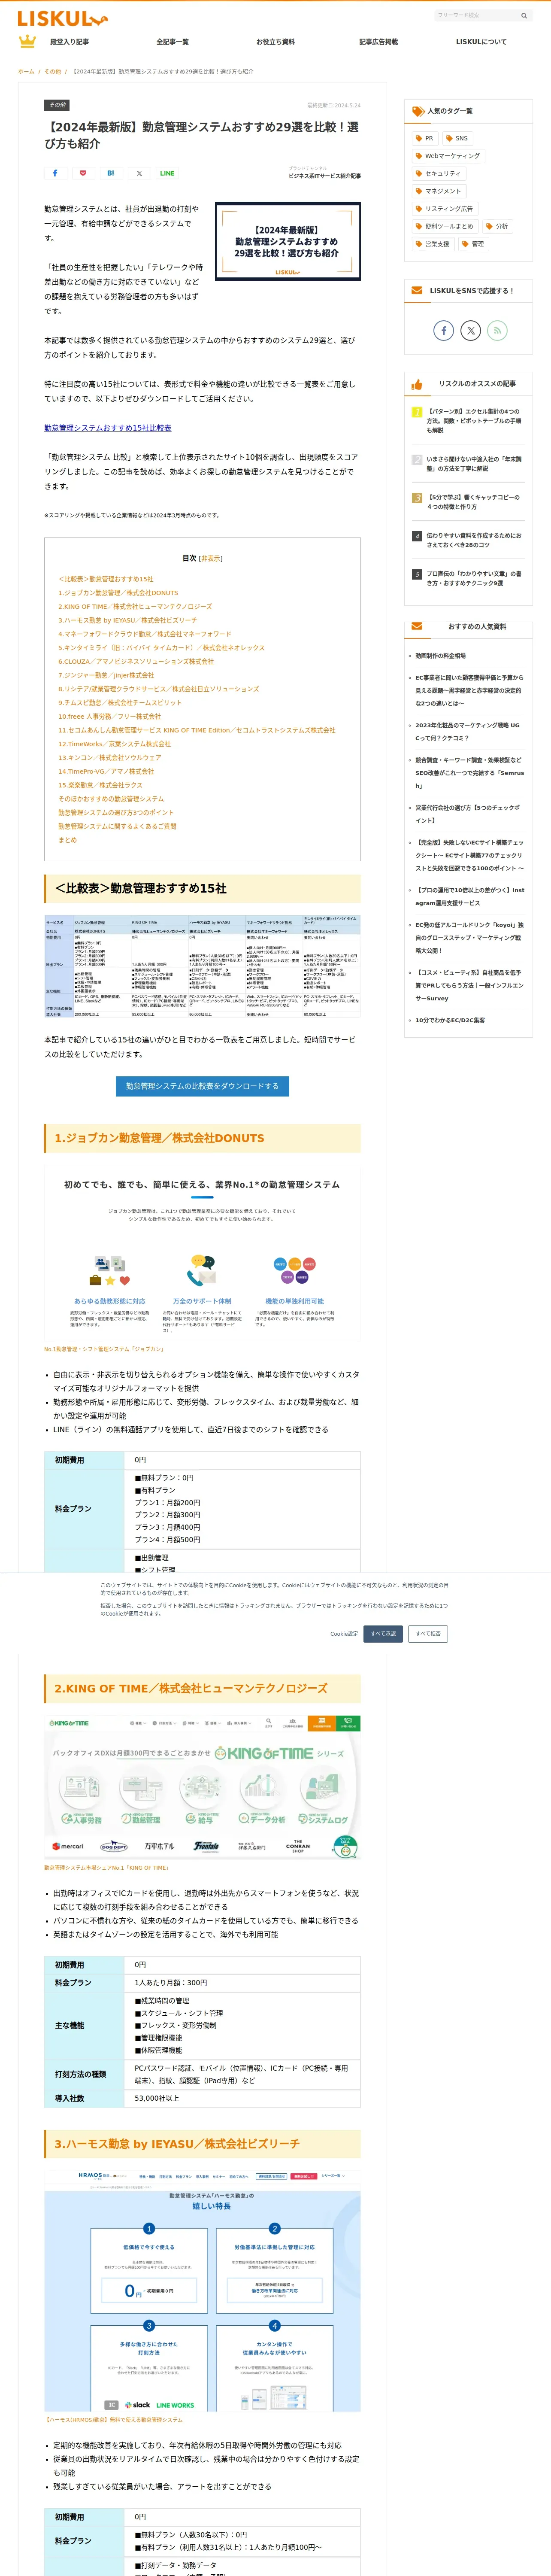Open the ハーモス勤怠 site screenshot

click(x=202, y=2290)
